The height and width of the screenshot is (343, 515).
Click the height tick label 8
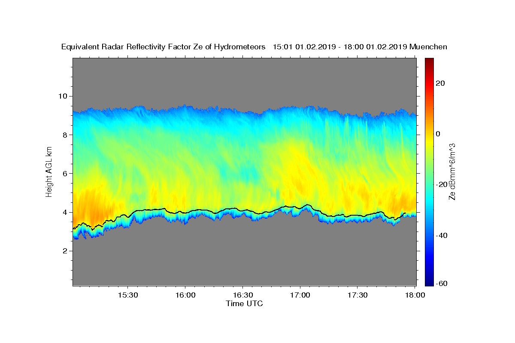pyautogui.click(x=66, y=135)
